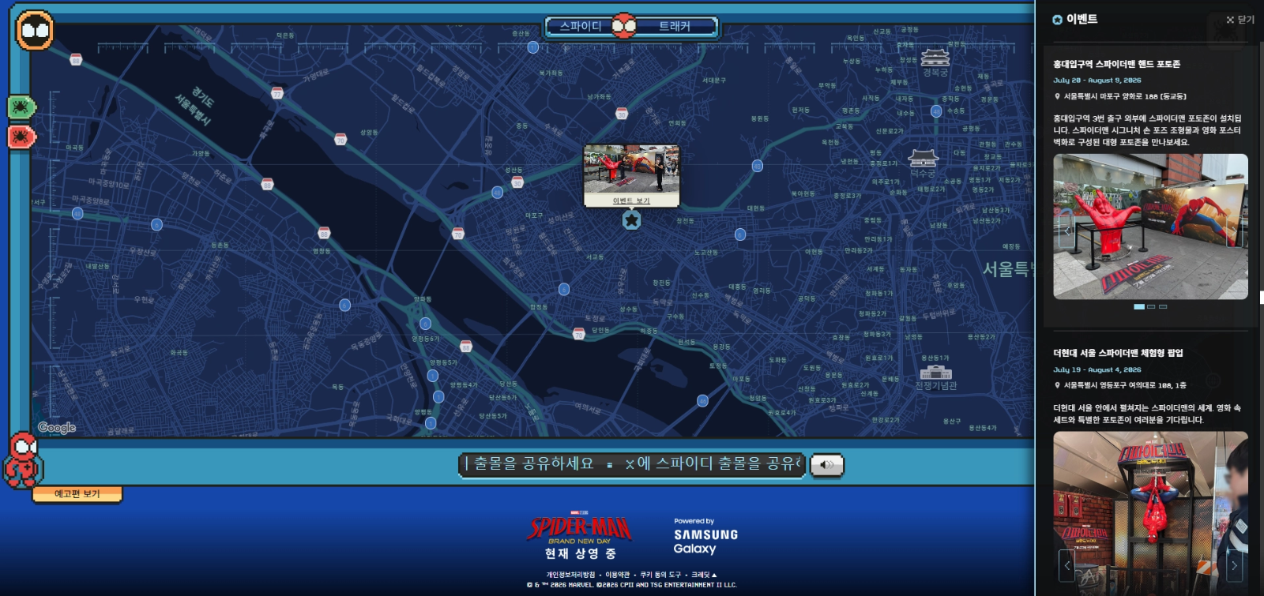
Task: Click the '현재 상영 중' text
Action: pyautogui.click(x=580, y=554)
